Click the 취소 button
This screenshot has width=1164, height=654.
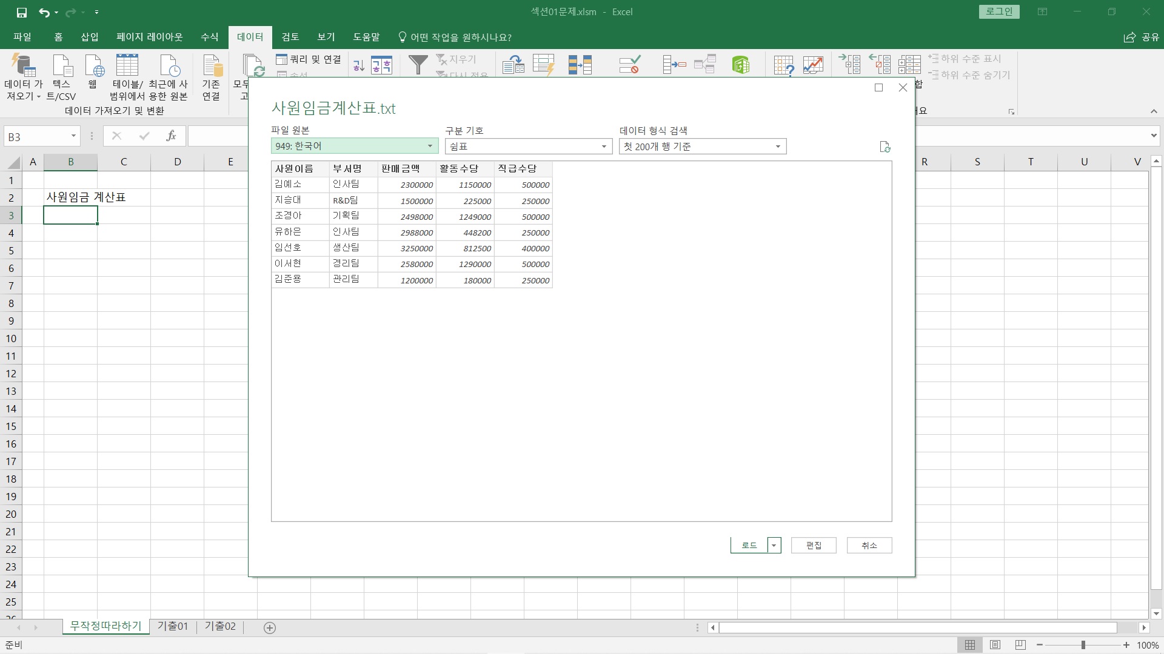(869, 546)
